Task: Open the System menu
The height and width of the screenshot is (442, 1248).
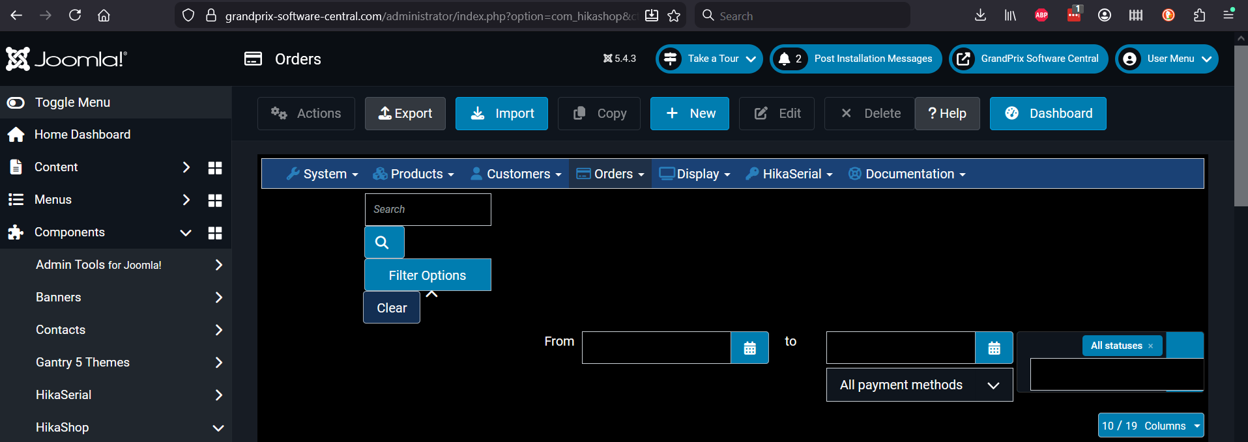Action: point(323,174)
